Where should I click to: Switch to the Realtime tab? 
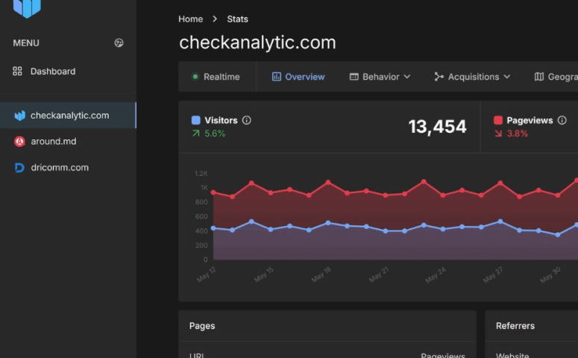point(217,77)
